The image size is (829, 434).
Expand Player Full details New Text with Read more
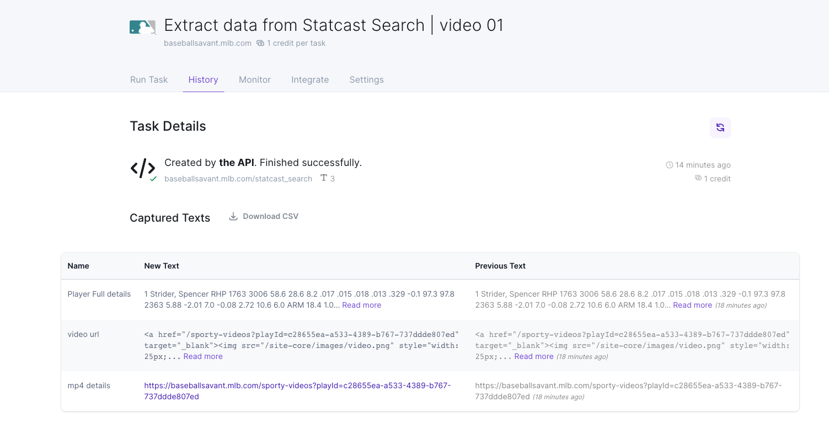(361, 305)
